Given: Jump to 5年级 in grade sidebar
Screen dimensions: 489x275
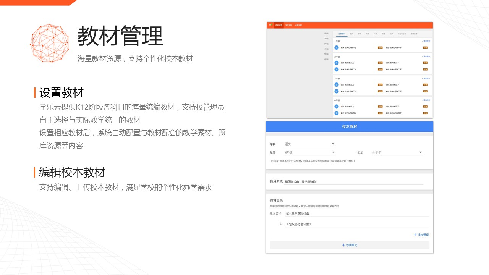Looking at the screenshot, I should (326, 54).
